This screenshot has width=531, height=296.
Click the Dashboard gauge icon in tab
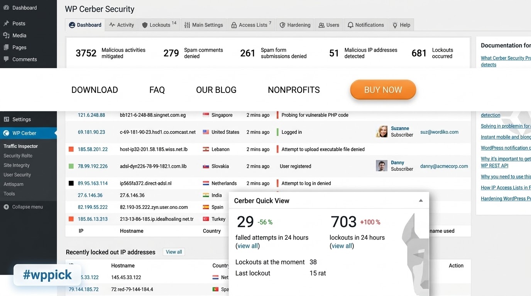click(x=72, y=25)
